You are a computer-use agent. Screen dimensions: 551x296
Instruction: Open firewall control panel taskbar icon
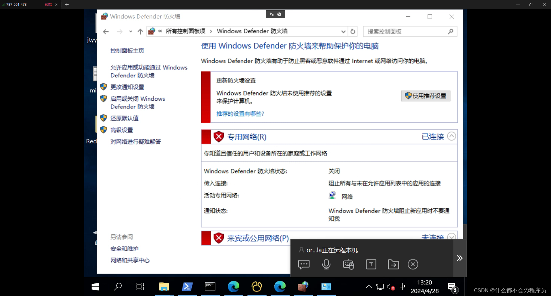303,287
